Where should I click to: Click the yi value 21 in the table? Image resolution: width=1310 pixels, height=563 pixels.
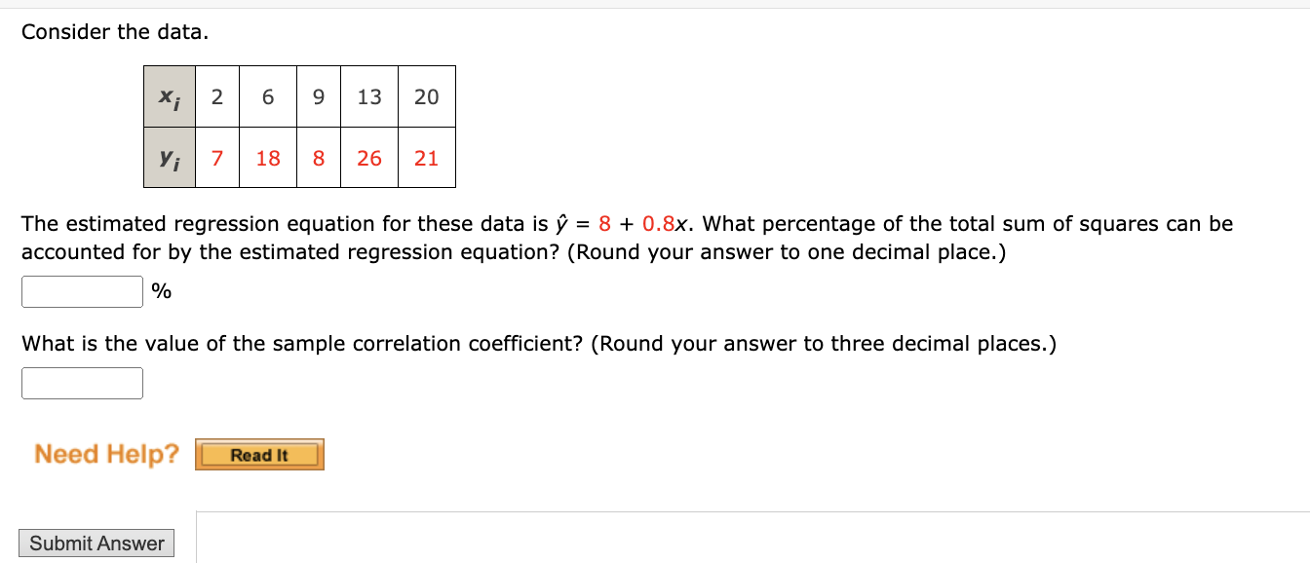click(x=426, y=158)
